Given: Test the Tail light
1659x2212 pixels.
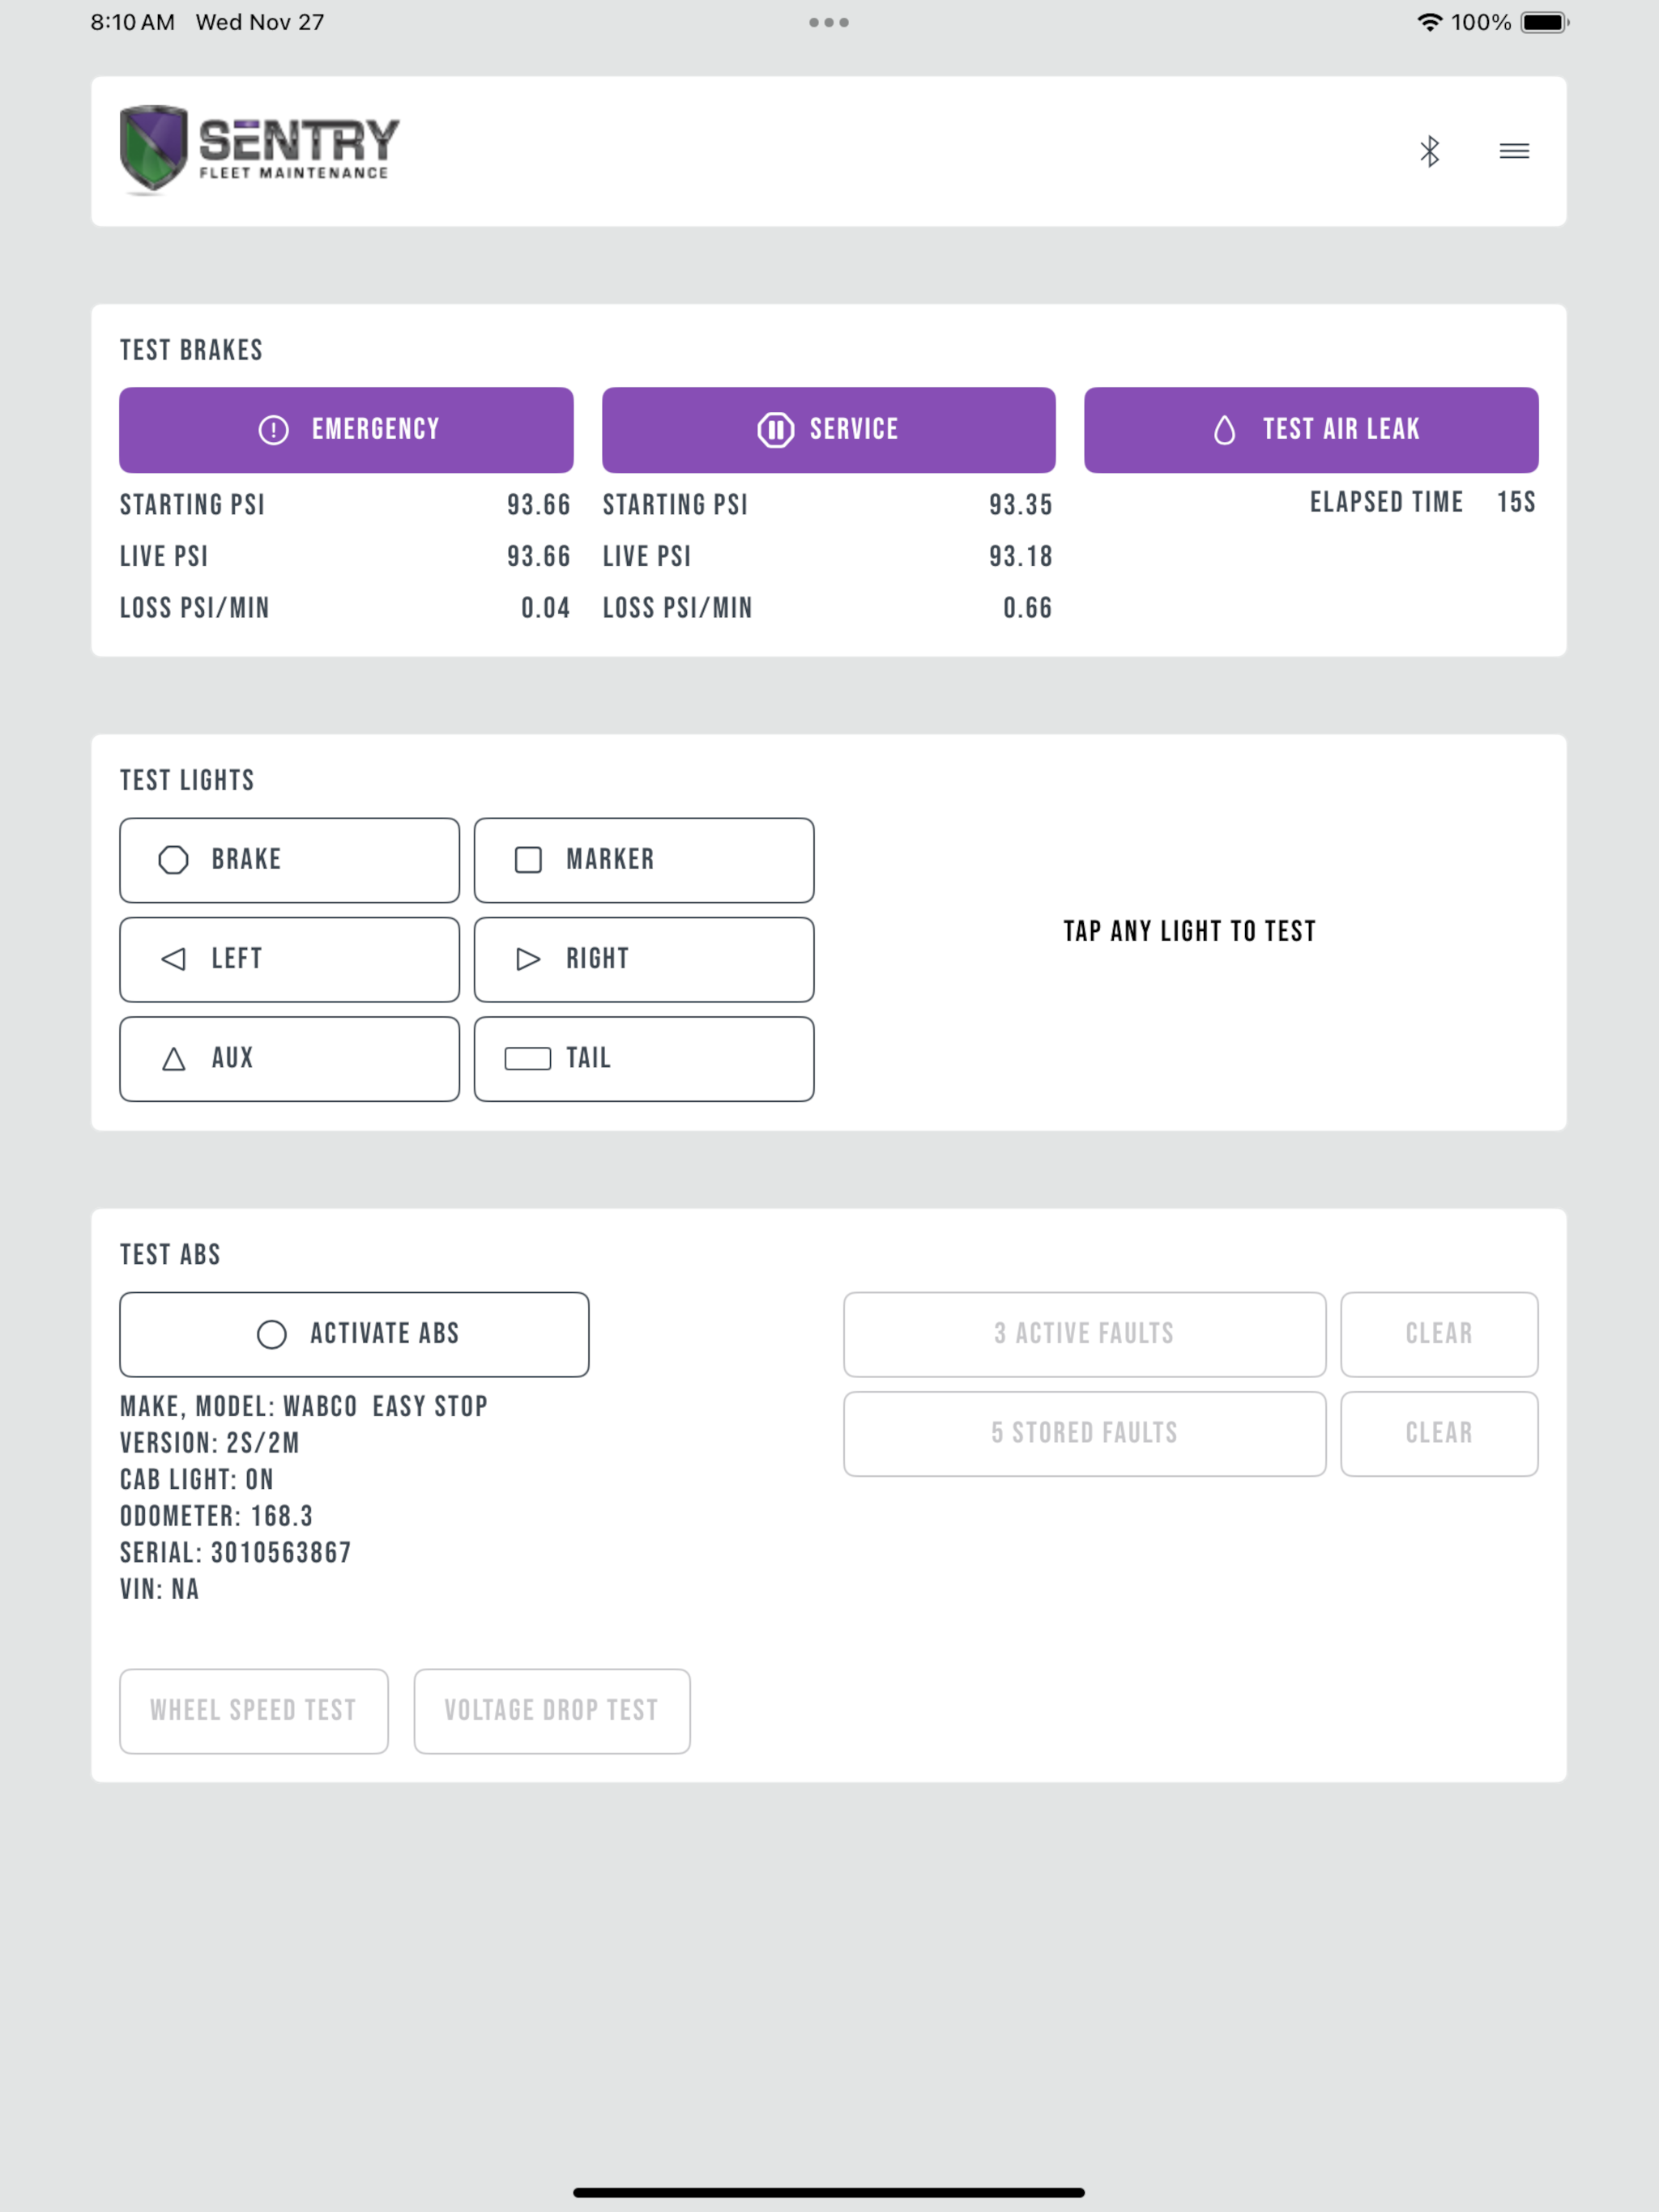Looking at the screenshot, I should click(643, 1059).
